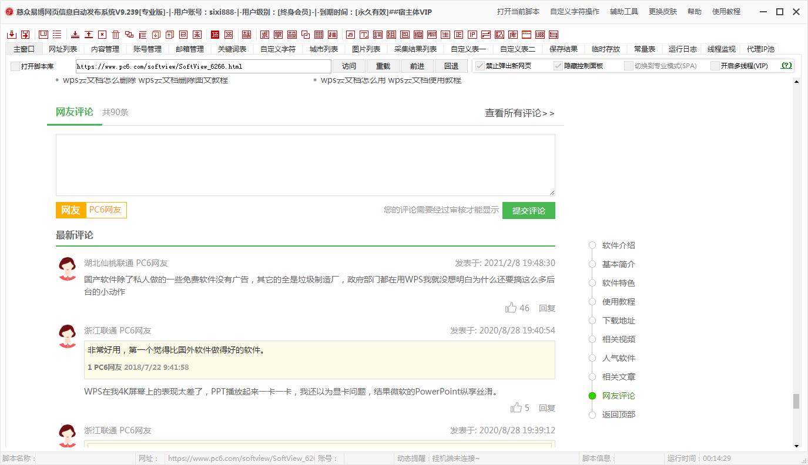Click the 正 toolbar icon
The width and height of the screenshot is (808, 465).
(459, 35)
